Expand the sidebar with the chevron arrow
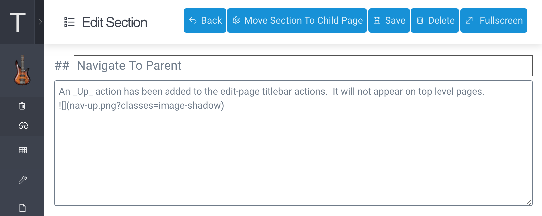The image size is (542, 216). [40, 22]
